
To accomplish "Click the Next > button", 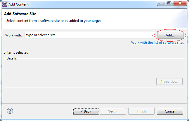I will (x=113, y=111).
